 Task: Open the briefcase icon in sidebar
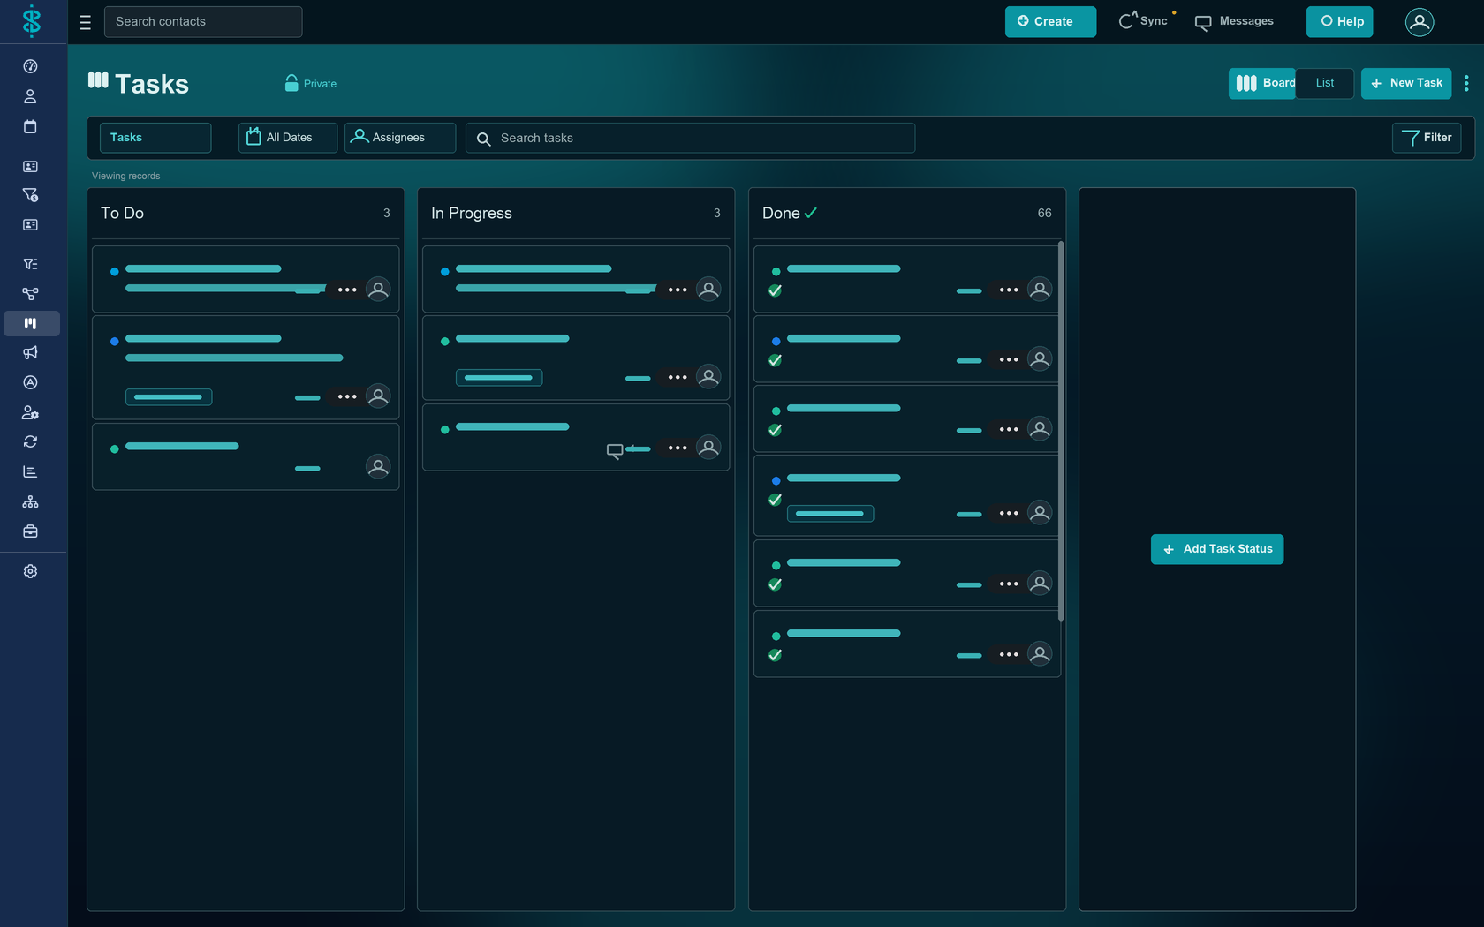(x=30, y=531)
